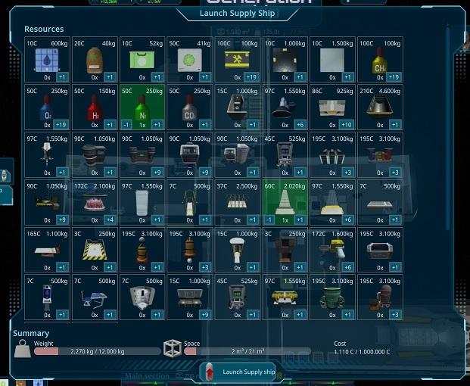The height and width of the screenshot is (386, 470).
Task: Pick the white crate icon weighing 41kg
Action: [x=189, y=61]
